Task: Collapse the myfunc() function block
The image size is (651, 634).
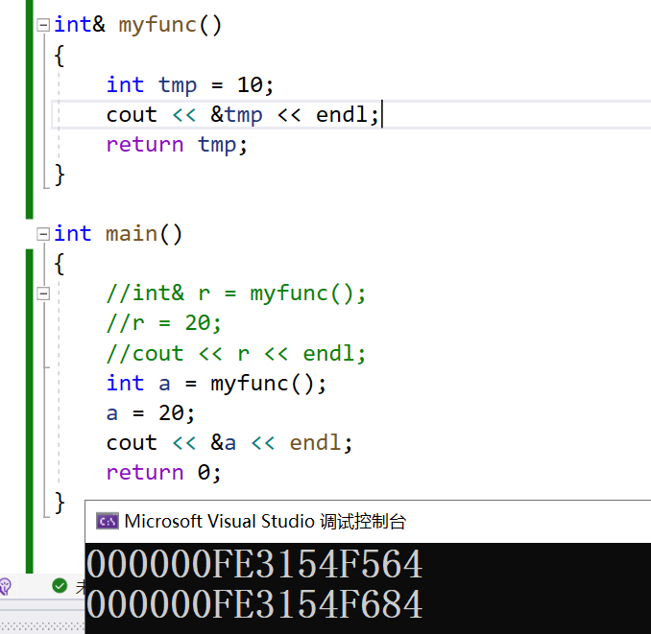Action: pos(43,25)
